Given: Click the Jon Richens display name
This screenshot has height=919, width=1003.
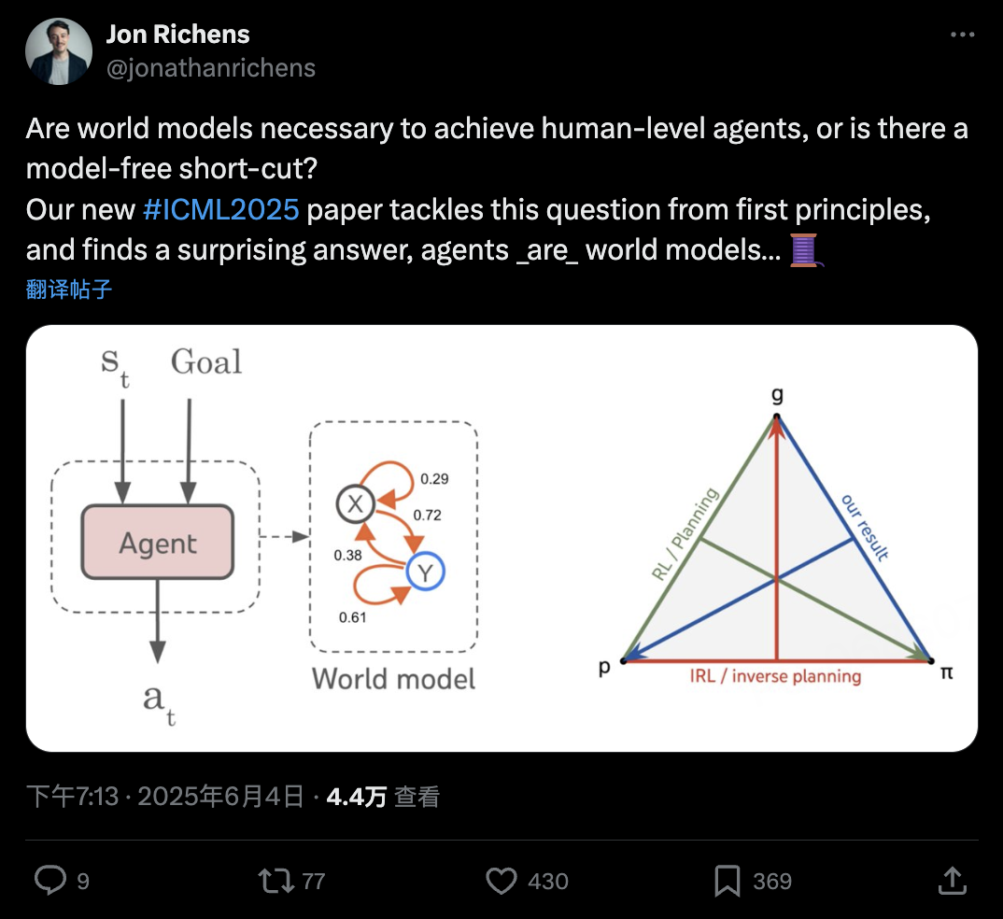Looking at the screenshot, I should coord(177,35).
